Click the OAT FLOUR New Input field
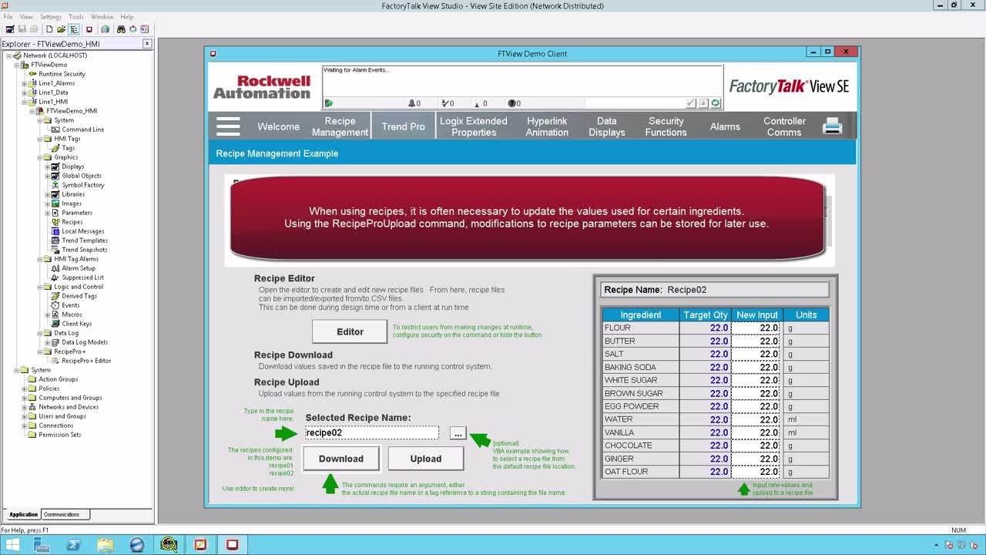The image size is (986, 555). (x=756, y=472)
